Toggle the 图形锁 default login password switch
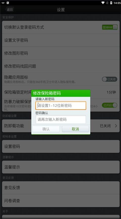Viewport: 121px width, 219px height. 110,27
